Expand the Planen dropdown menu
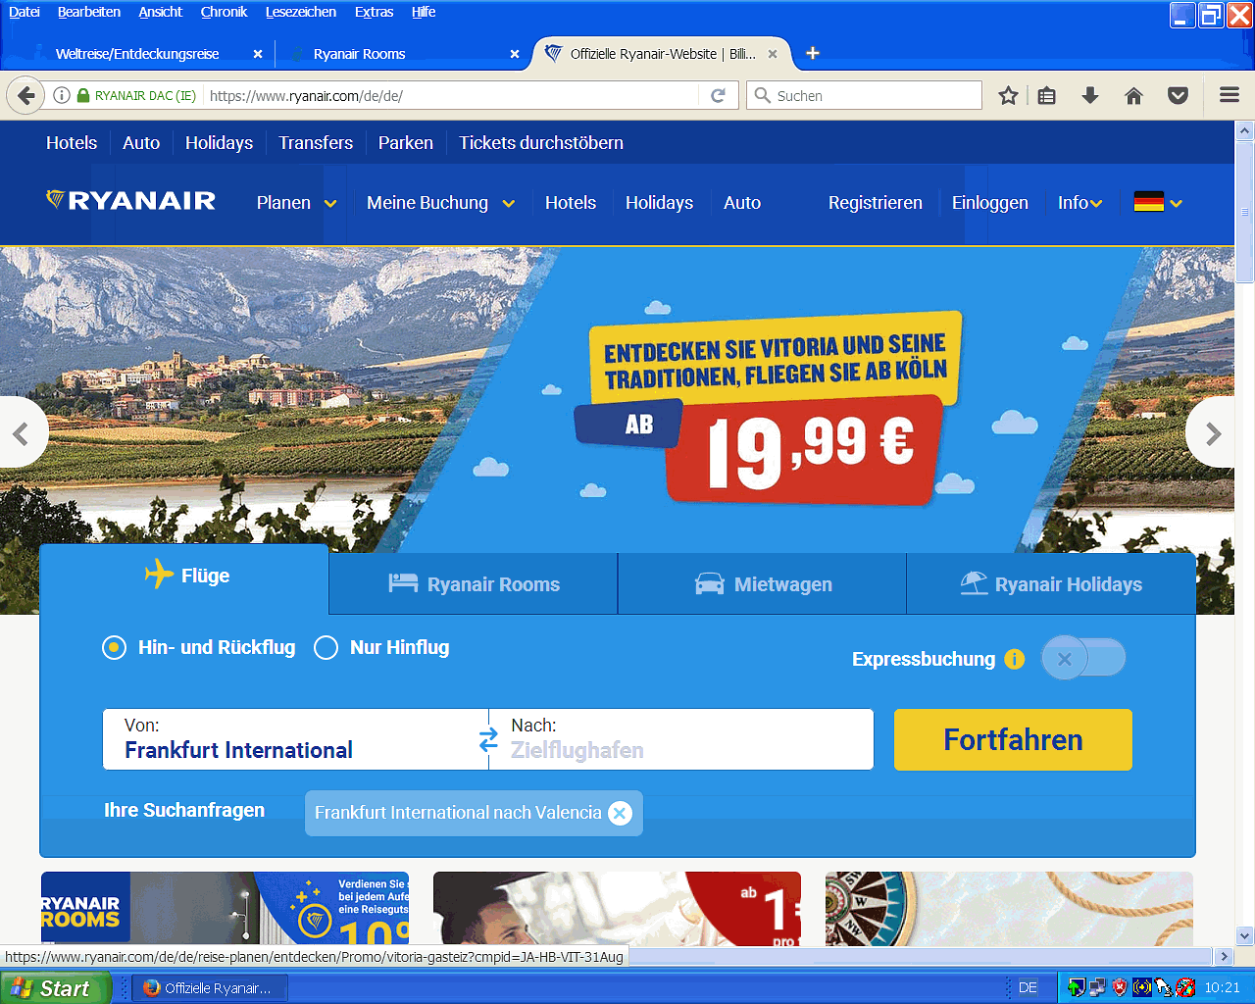Image resolution: width=1255 pixels, height=1004 pixels. click(x=296, y=203)
